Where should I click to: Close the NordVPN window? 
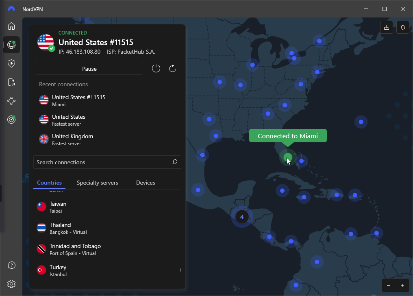pos(403,9)
